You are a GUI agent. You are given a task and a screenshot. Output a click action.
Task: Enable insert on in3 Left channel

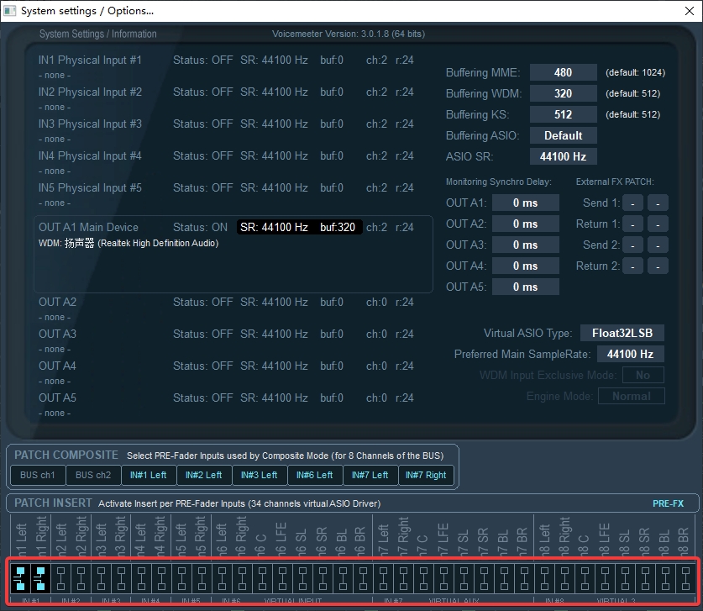click(101, 577)
